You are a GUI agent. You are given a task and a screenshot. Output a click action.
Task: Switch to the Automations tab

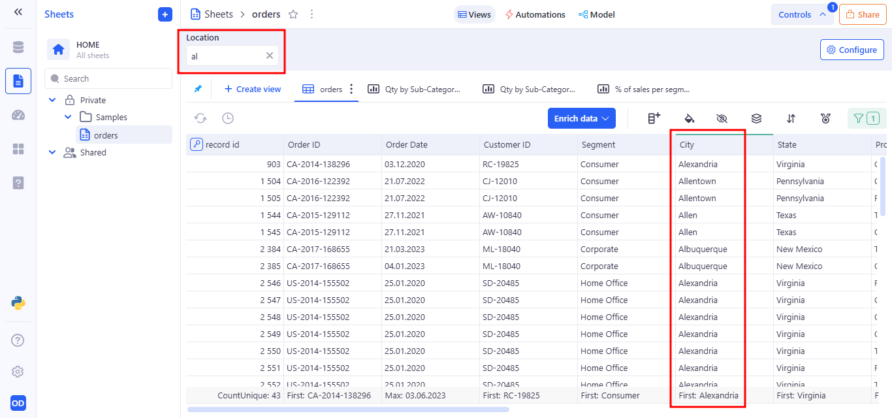click(535, 14)
